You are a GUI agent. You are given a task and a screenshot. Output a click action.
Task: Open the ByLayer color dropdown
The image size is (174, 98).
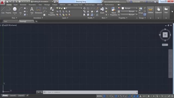[129, 8]
